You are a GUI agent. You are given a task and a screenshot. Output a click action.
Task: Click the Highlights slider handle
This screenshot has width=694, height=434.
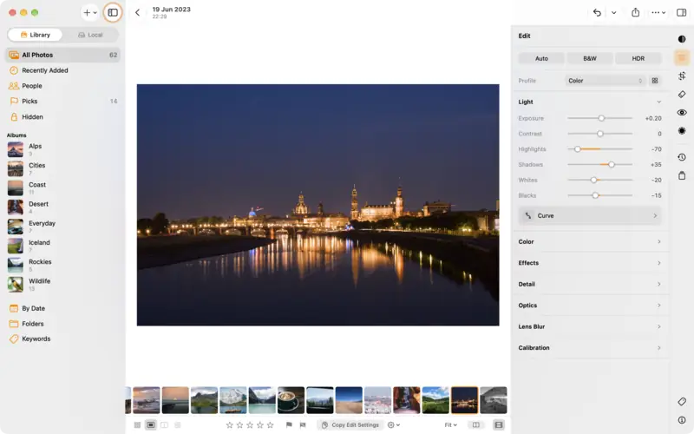click(577, 149)
